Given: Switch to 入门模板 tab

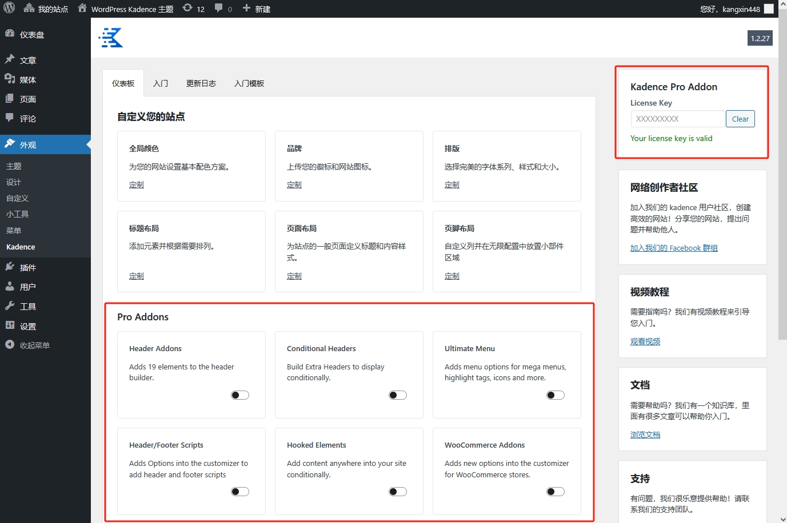Looking at the screenshot, I should tap(249, 83).
